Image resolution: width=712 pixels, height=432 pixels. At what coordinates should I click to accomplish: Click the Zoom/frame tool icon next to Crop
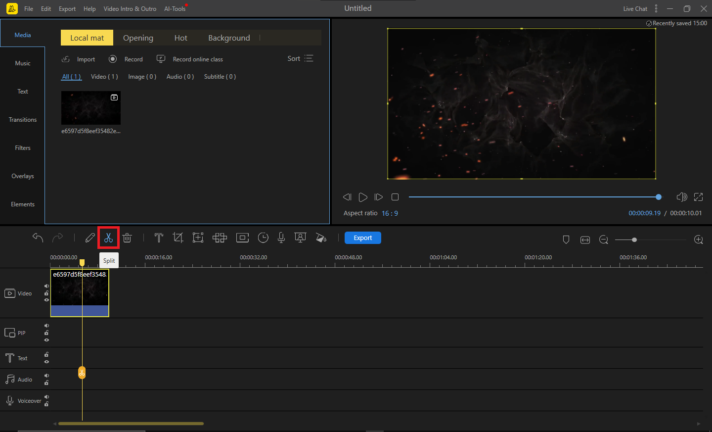coord(198,238)
